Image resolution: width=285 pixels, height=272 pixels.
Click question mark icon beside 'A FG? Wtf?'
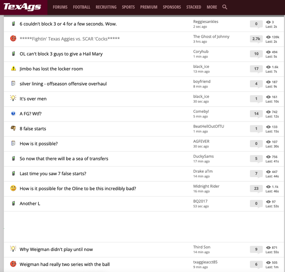(13, 114)
